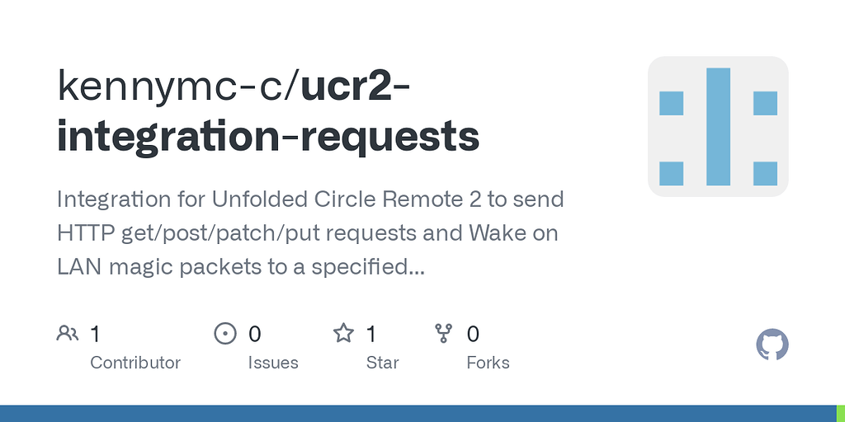Click the issues count number 0

255,335
